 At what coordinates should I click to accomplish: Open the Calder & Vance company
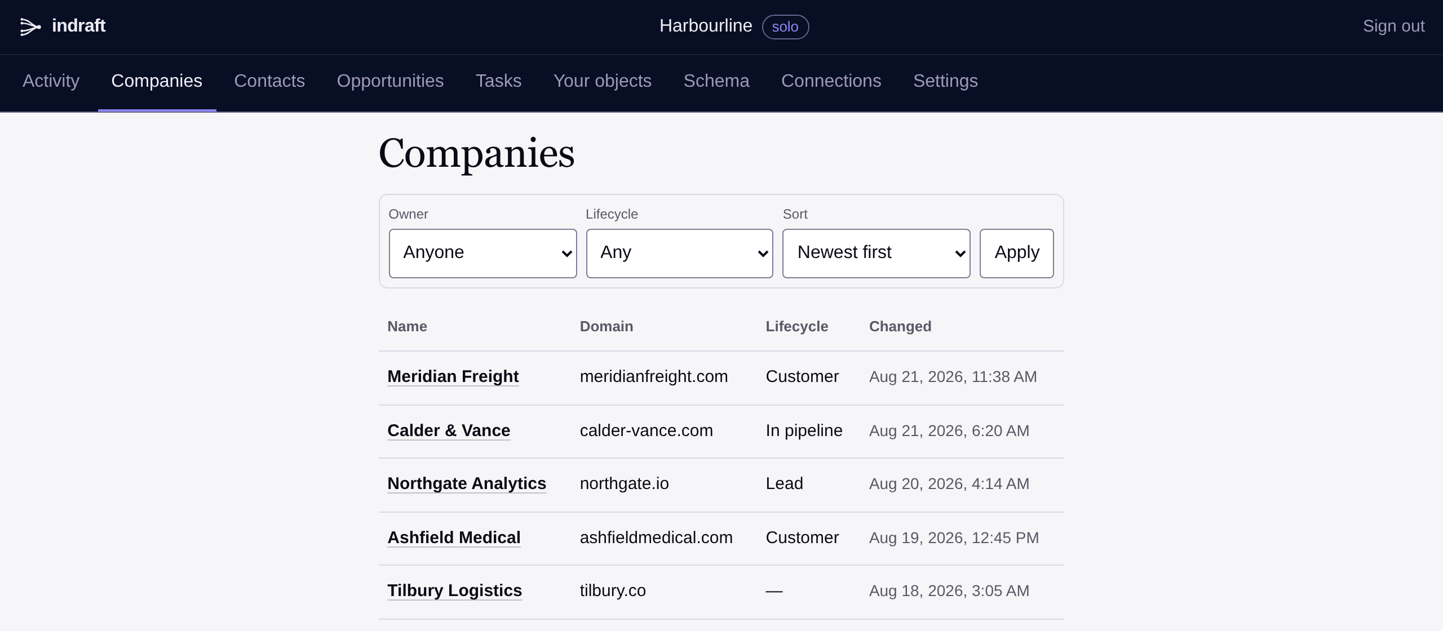tap(449, 430)
